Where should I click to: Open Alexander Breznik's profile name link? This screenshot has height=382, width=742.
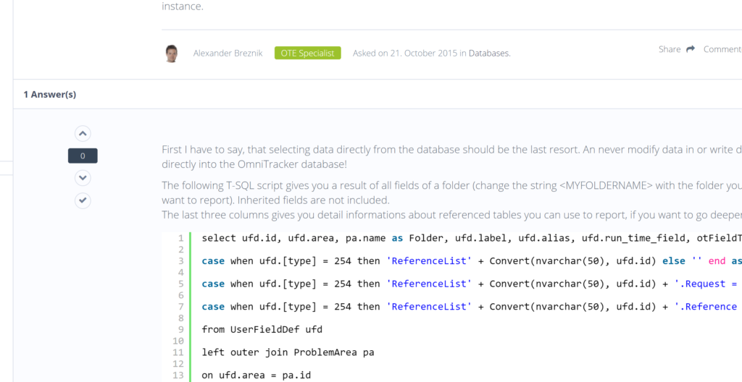[x=228, y=53]
